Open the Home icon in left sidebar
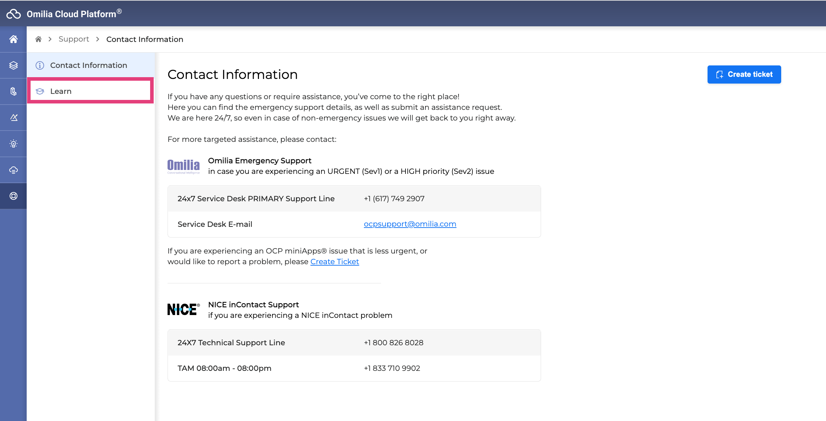Screen dimensions: 826x421 (x=14, y=39)
